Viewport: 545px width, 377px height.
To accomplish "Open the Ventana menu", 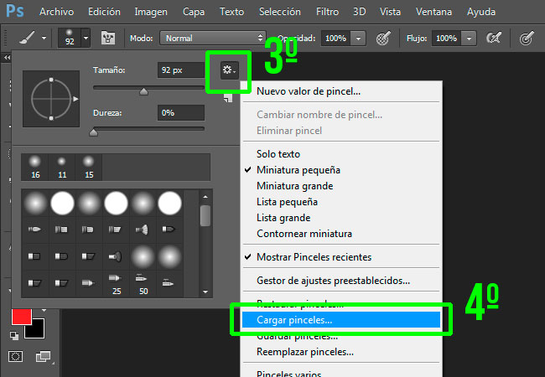I will 433,12.
